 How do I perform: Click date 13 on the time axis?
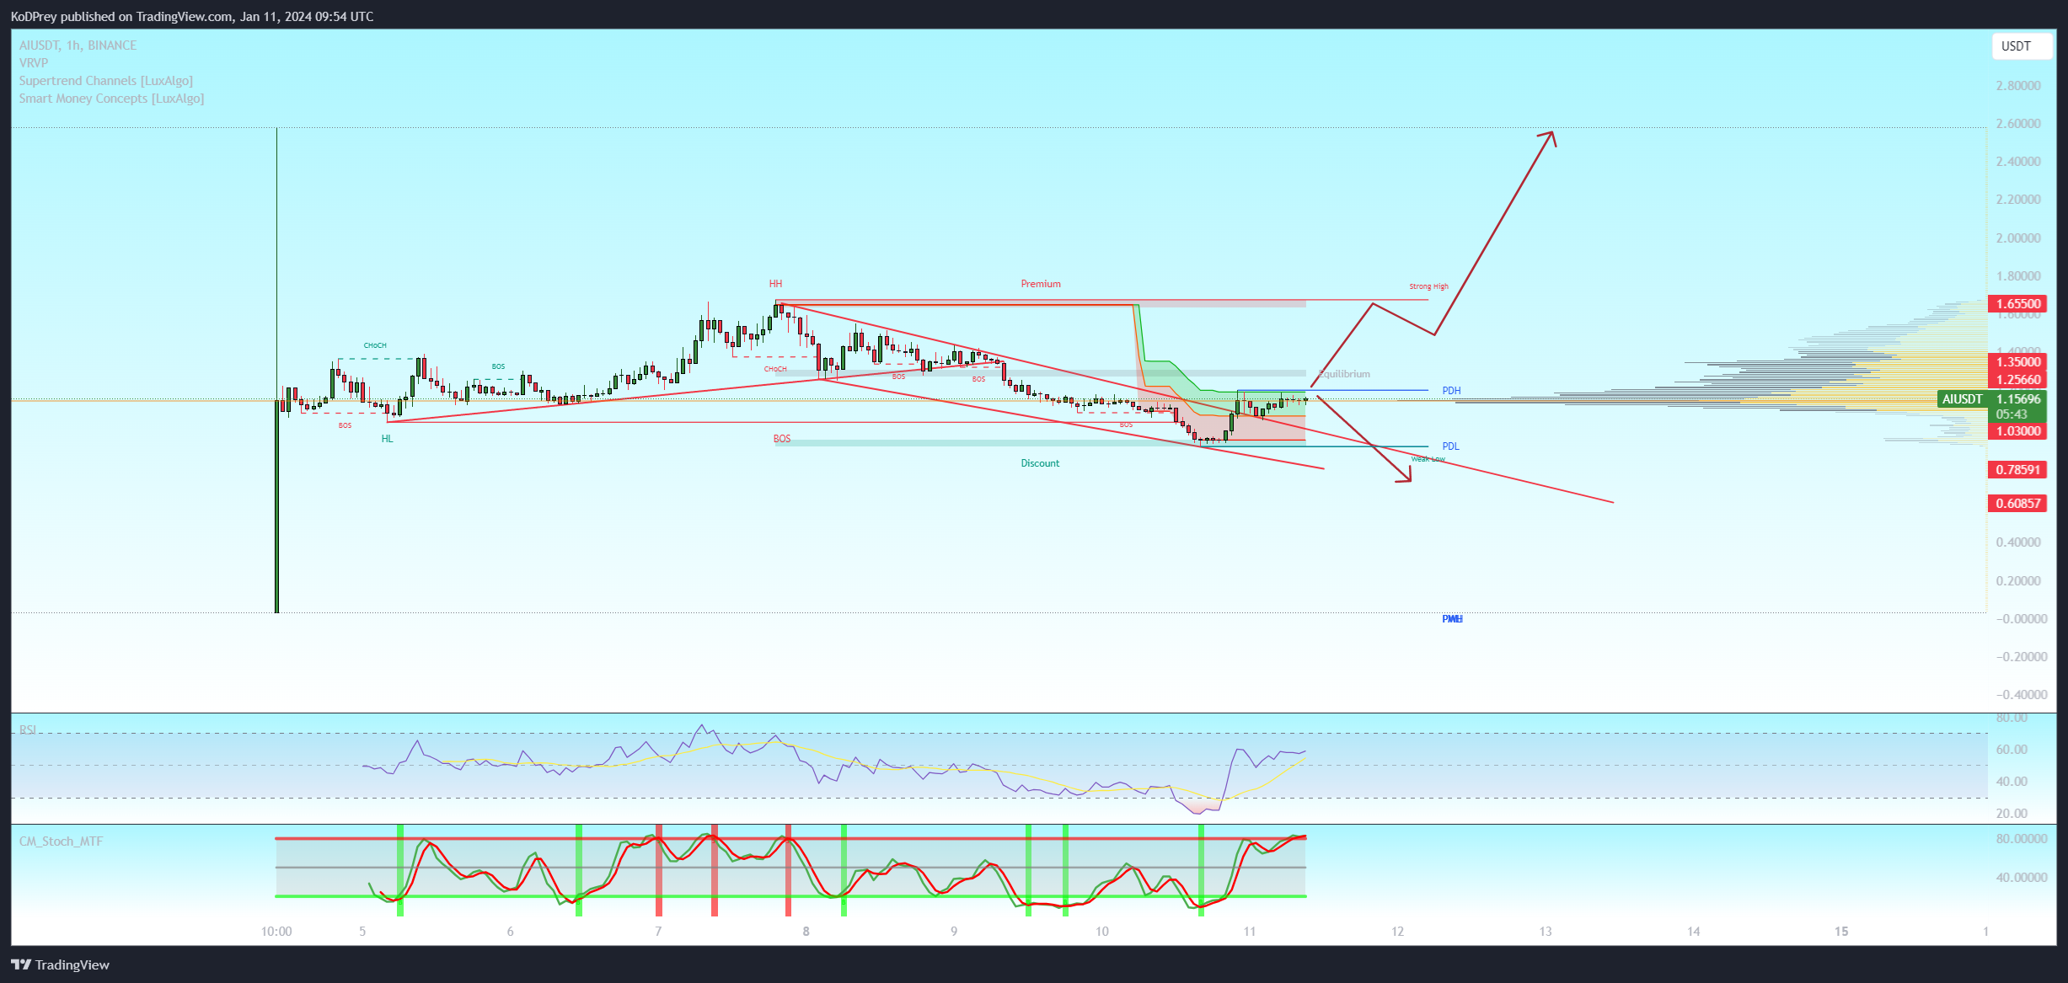pyautogui.click(x=1546, y=932)
